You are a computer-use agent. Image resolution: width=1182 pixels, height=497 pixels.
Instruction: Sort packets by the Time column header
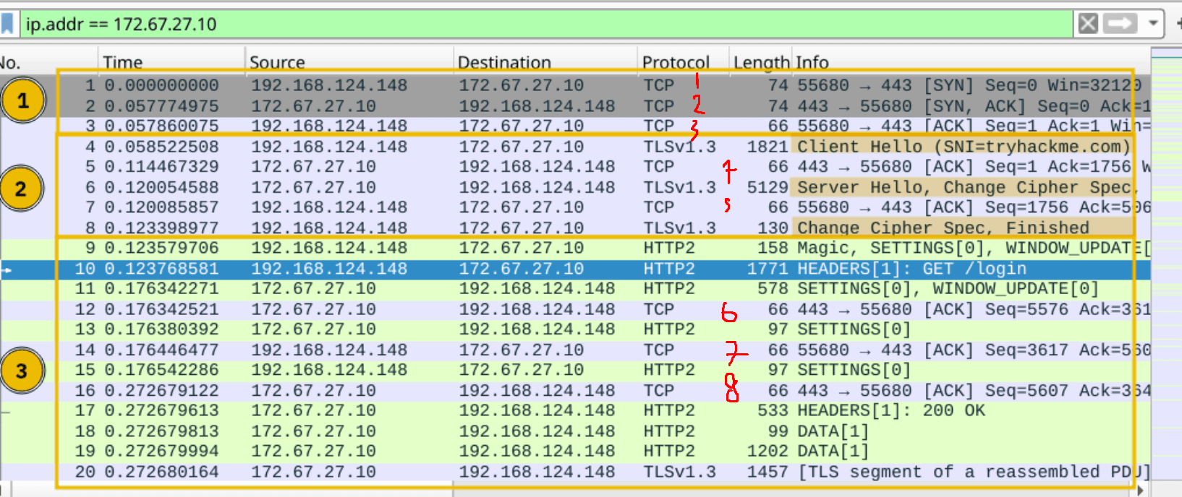pyautogui.click(x=123, y=63)
